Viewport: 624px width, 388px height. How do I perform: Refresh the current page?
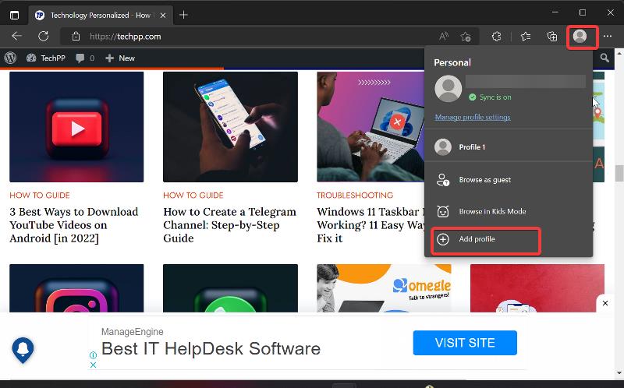[44, 37]
